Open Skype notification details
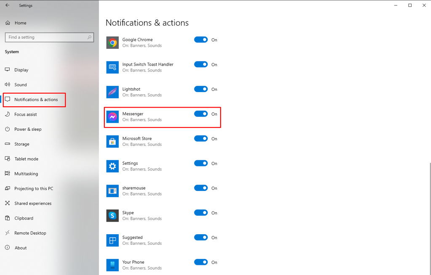Image resolution: width=431 pixels, height=275 pixels. tap(142, 216)
